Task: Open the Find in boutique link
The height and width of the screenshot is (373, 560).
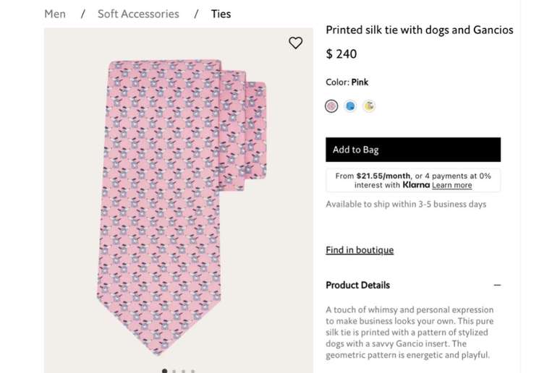Action: pyautogui.click(x=360, y=250)
